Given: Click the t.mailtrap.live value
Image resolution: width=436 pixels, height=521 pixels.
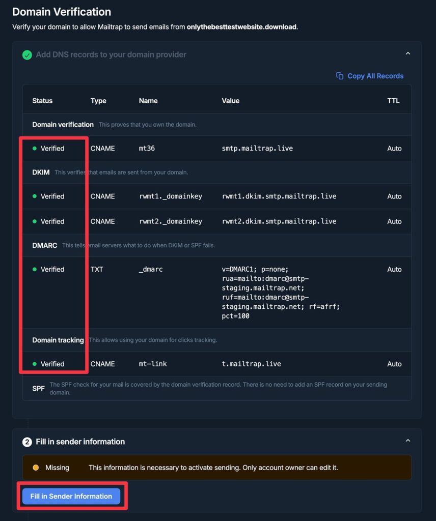Looking at the screenshot, I should [252, 364].
